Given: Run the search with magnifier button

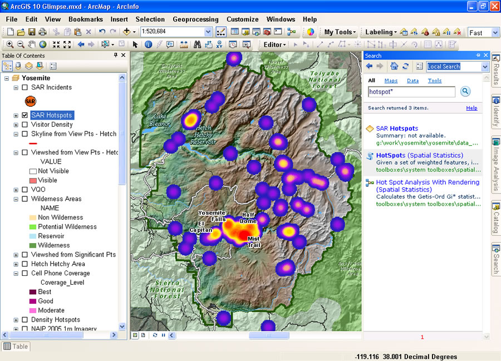Looking at the screenshot, I should tap(465, 92).
